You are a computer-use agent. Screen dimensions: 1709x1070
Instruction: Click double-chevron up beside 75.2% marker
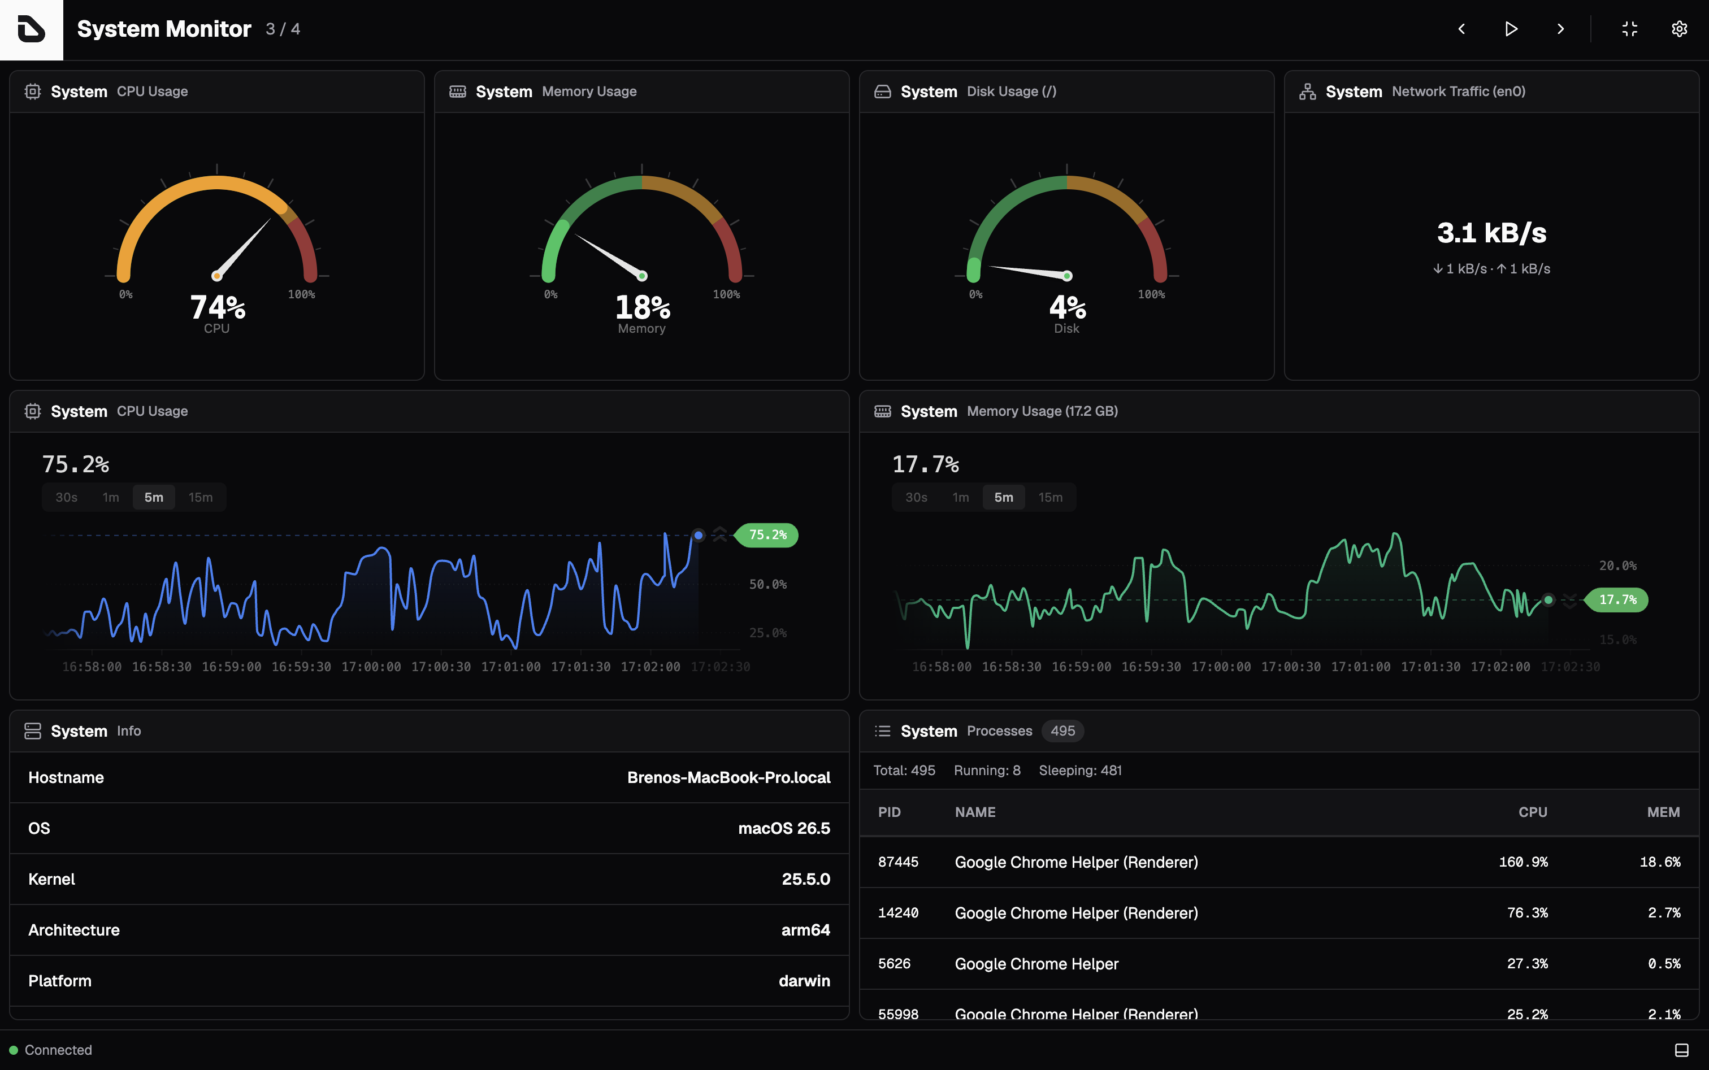point(719,534)
